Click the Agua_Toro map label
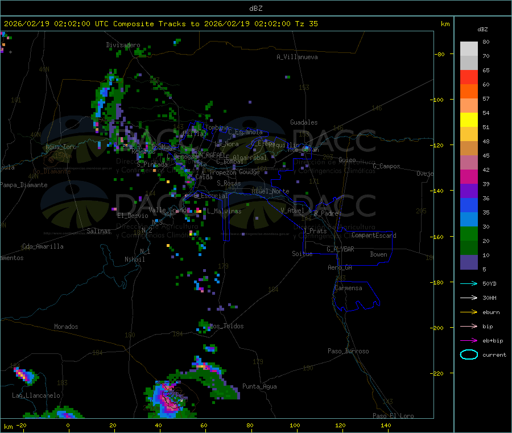This screenshot has width=512, height=433. pos(61,147)
